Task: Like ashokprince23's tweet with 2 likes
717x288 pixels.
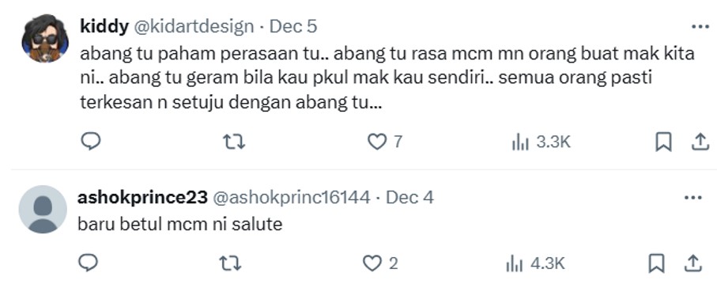Action: tap(380, 263)
